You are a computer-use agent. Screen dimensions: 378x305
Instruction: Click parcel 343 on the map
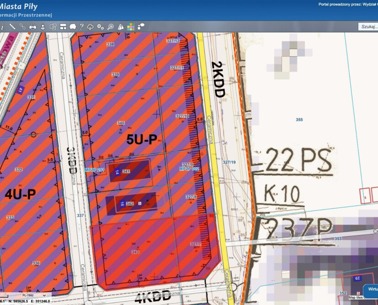point(135,252)
